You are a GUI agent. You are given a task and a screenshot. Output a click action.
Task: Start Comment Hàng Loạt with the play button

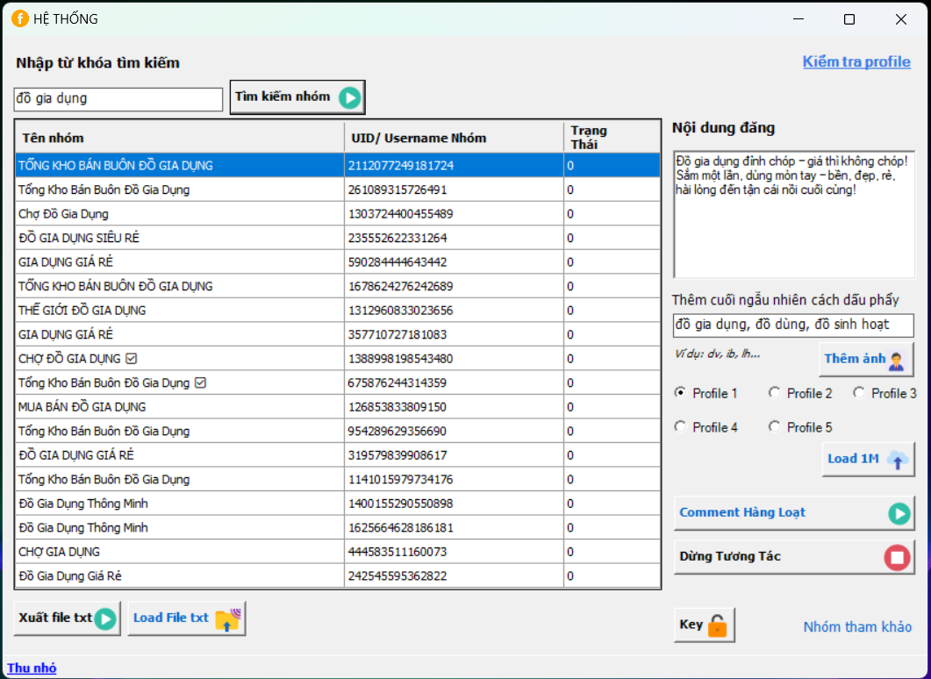(794, 513)
